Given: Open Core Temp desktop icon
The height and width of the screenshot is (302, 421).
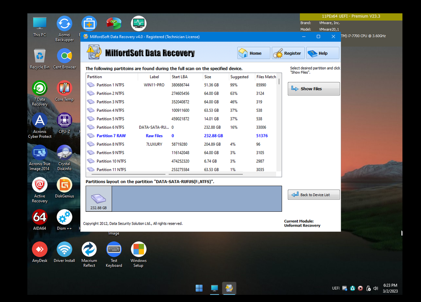Looking at the screenshot, I should pos(65,91).
